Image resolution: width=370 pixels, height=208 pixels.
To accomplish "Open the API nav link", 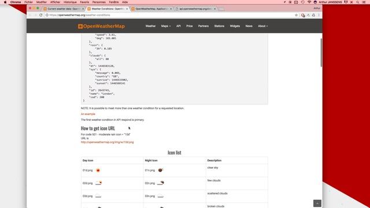I will tap(179, 26).
